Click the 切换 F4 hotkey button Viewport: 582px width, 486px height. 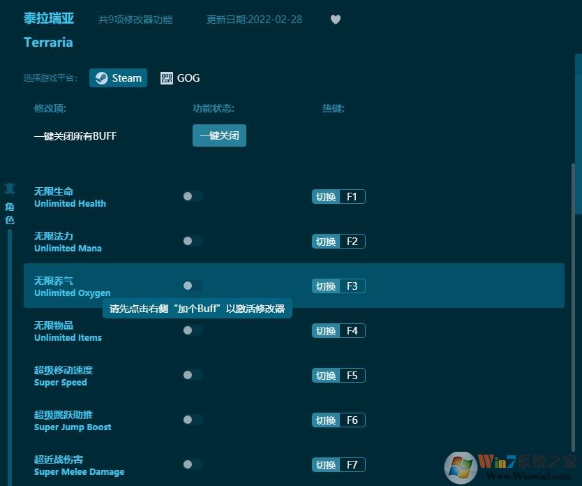click(338, 330)
